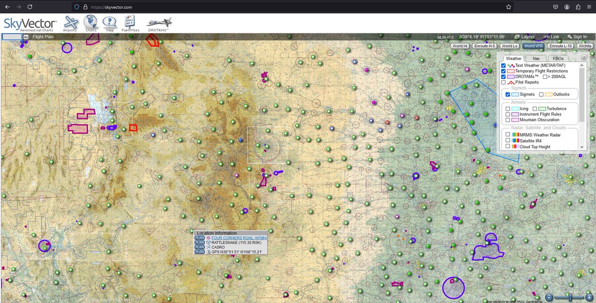The height and width of the screenshot is (303, 596).
Task: Focus the airport search input field
Action: click(12, 37)
